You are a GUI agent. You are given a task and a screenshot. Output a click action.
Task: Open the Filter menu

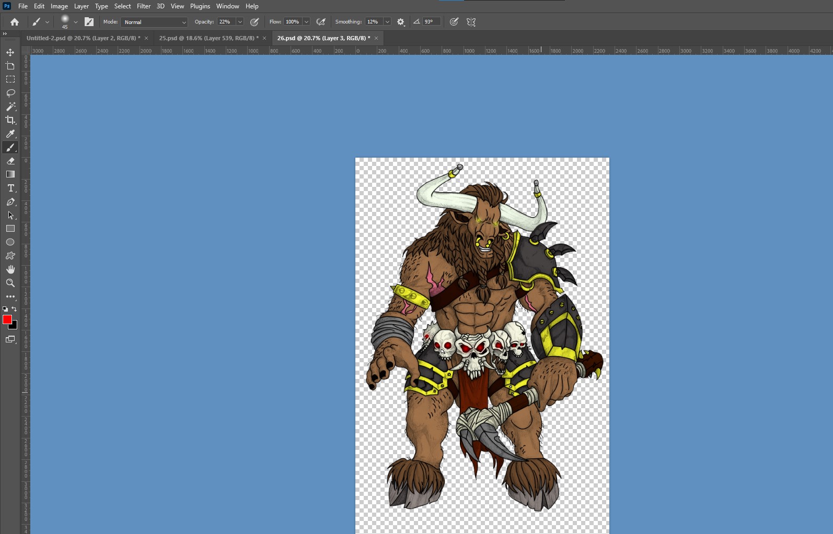pos(144,6)
